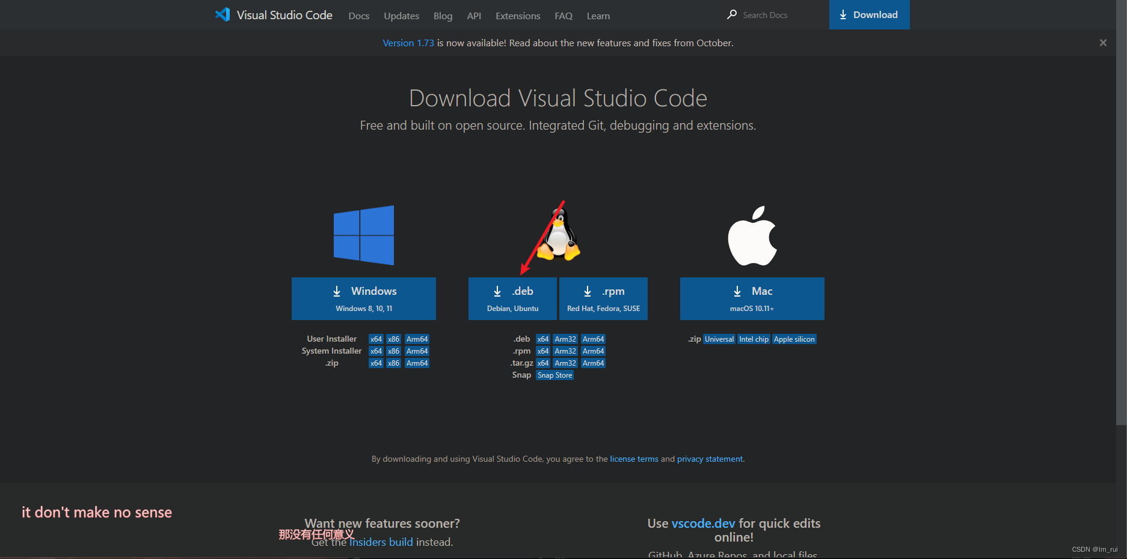Open the Updates menu item

401,16
